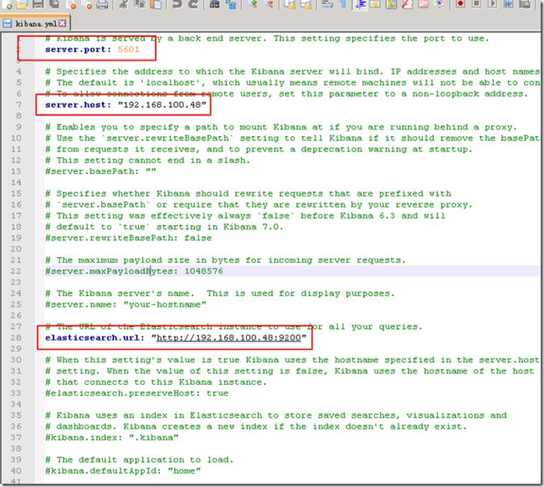
Task: Stop macro recording with the square icon
Action: pos(476,4)
